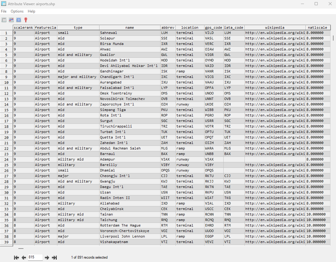This screenshot has height=262, width=336.
Task: Go to the previous record arrow
Action: point(24,258)
